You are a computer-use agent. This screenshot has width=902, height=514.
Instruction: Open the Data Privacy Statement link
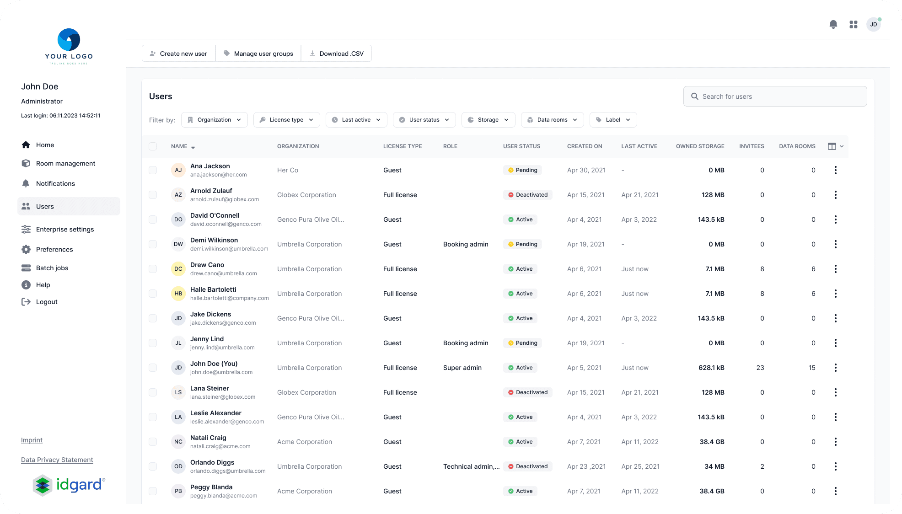[x=57, y=460]
